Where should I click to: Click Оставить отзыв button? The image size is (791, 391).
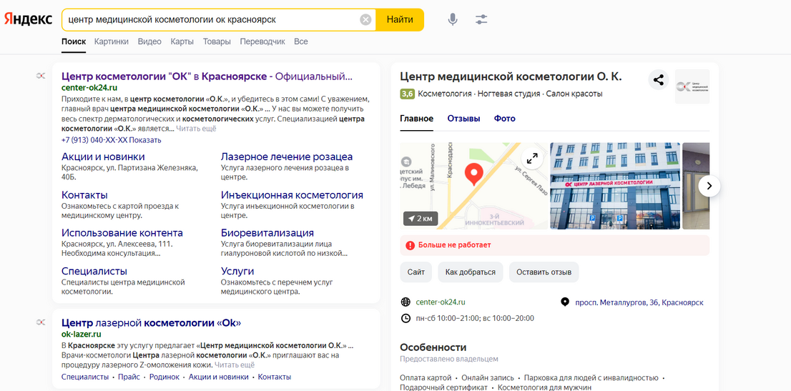544,272
